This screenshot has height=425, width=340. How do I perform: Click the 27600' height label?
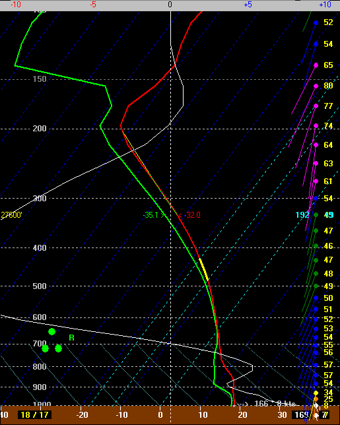click(11, 215)
